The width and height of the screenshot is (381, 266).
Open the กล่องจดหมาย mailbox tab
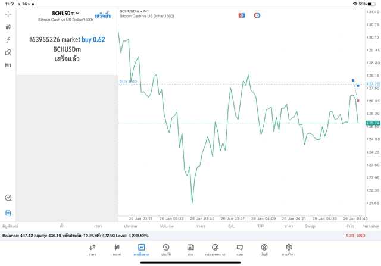(x=215, y=250)
